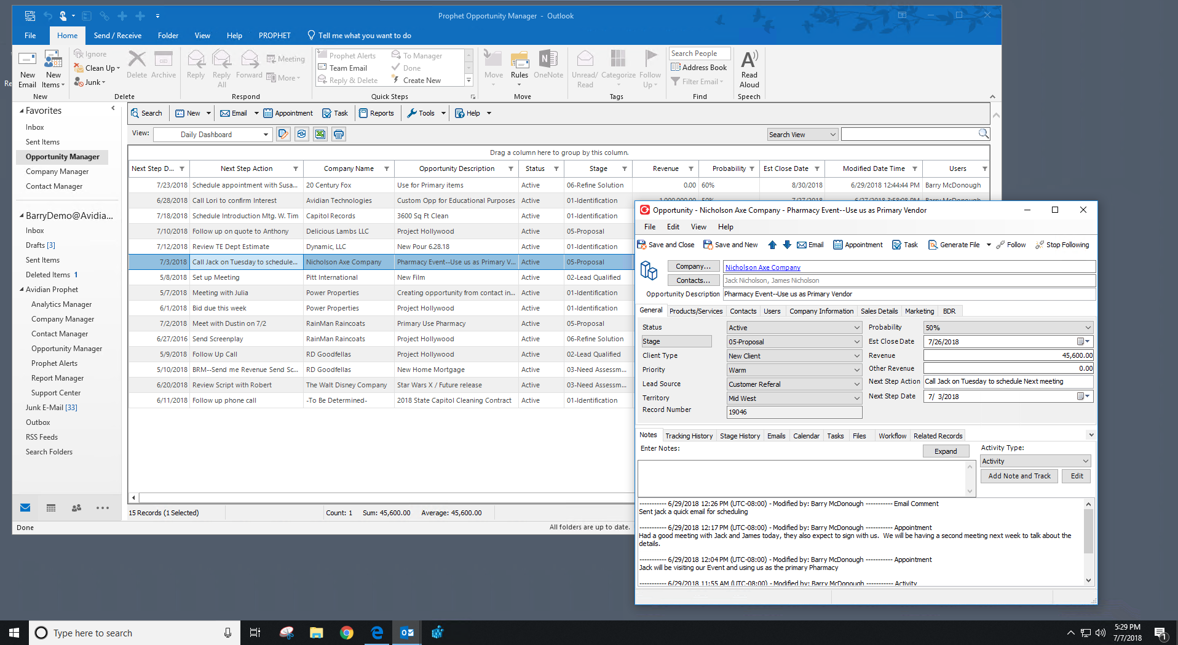Image resolution: width=1178 pixels, height=645 pixels.
Task: Open the Address Book
Action: (x=699, y=68)
